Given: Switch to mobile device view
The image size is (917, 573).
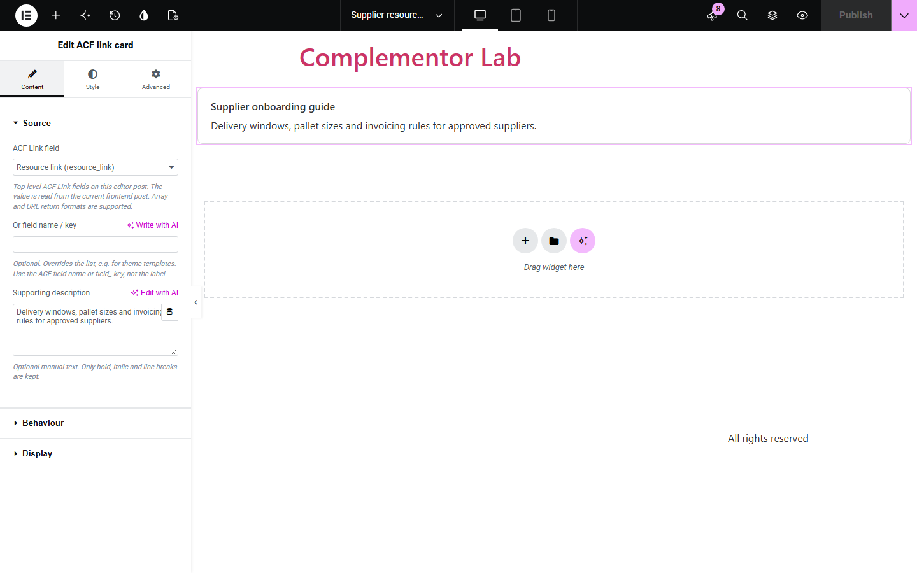Looking at the screenshot, I should pyautogui.click(x=551, y=15).
